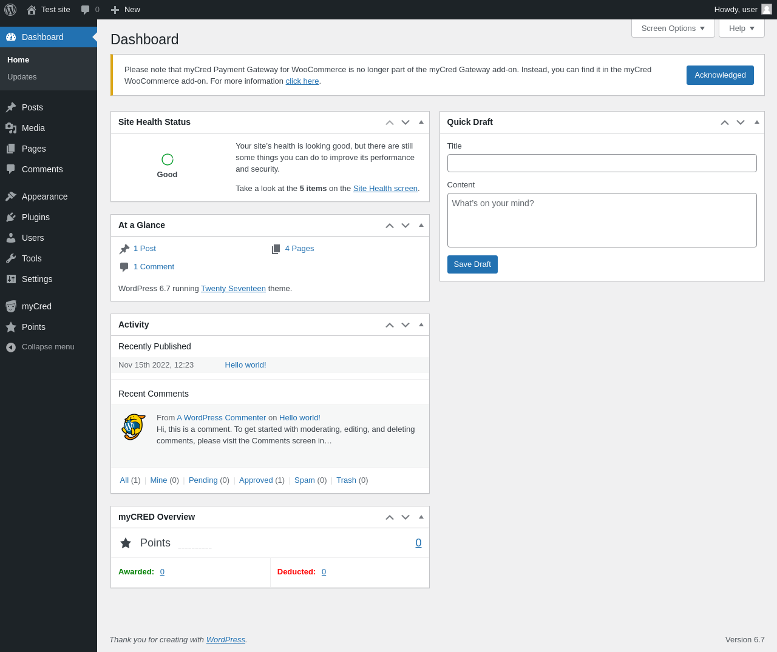Click the Wapuu commenter avatar

pyautogui.click(x=133, y=427)
